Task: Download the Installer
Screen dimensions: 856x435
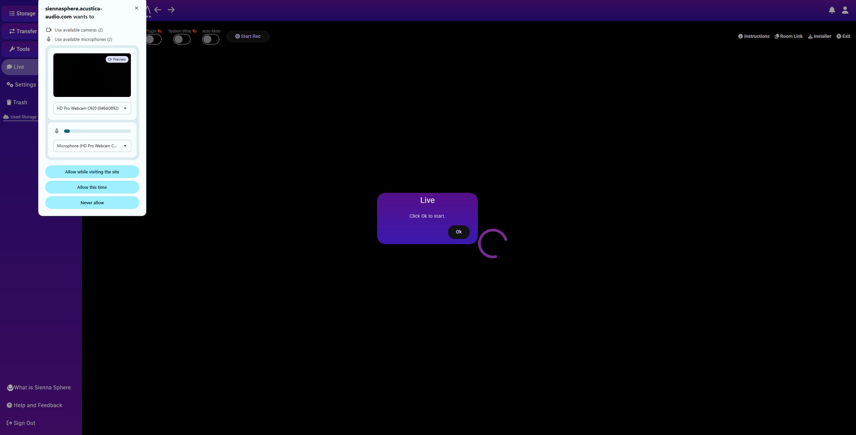Action: pyautogui.click(x=819, y=36)
